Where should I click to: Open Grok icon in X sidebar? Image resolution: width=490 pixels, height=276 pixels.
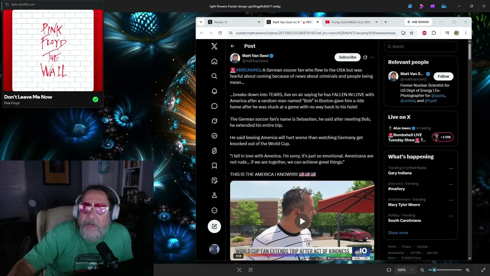pos(214,121)
